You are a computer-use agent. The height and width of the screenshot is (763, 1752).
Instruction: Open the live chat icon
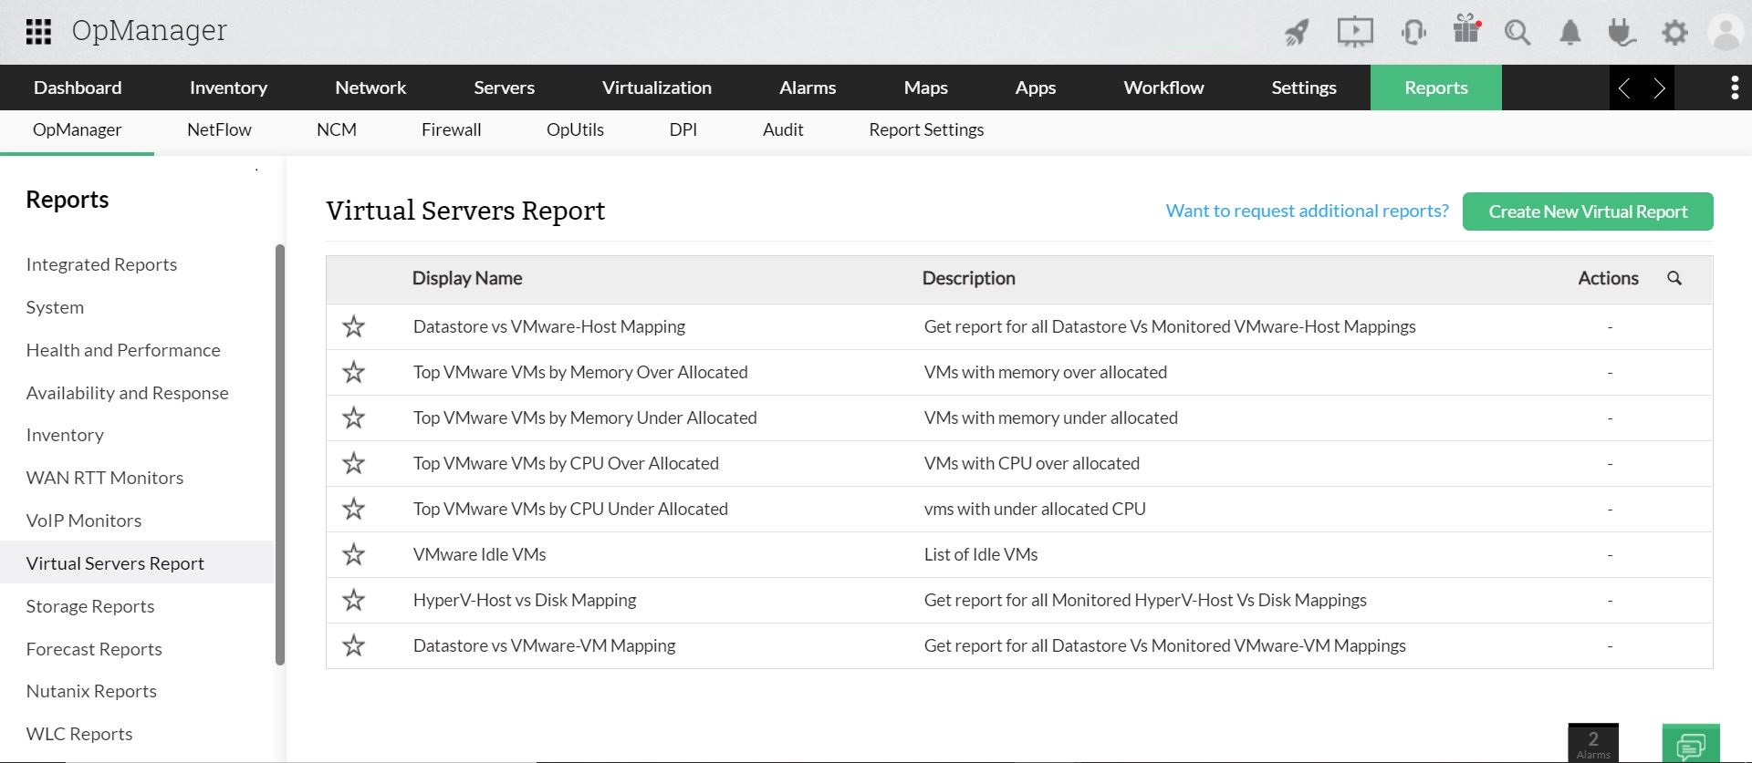pos(1690,745)
